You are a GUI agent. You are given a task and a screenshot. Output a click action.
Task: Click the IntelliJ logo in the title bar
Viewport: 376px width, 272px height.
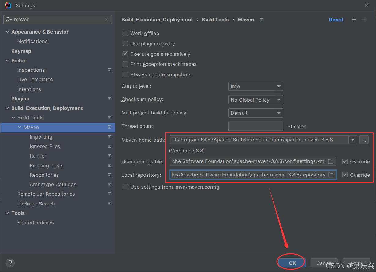(8, 5)
